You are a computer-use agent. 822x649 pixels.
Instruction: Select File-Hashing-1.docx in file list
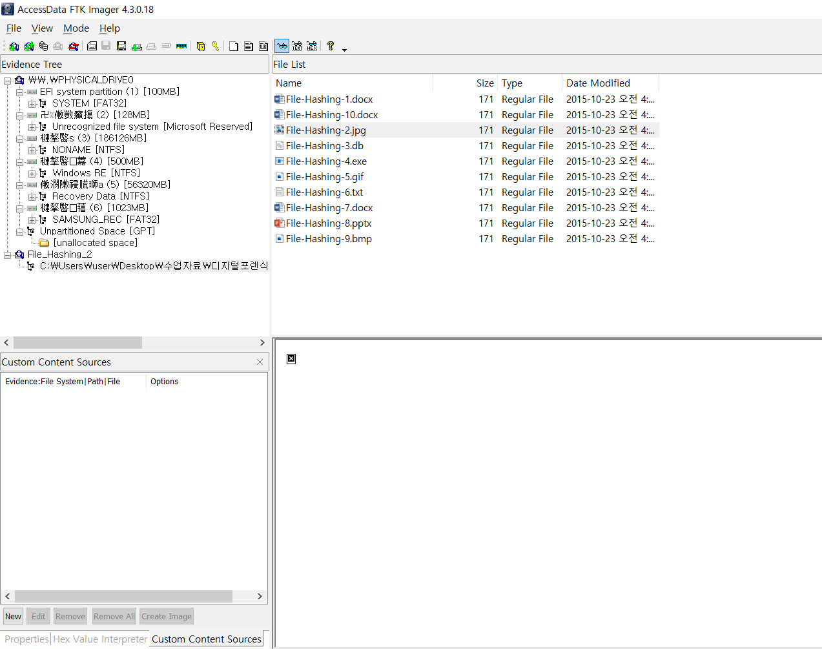[329, 99]
